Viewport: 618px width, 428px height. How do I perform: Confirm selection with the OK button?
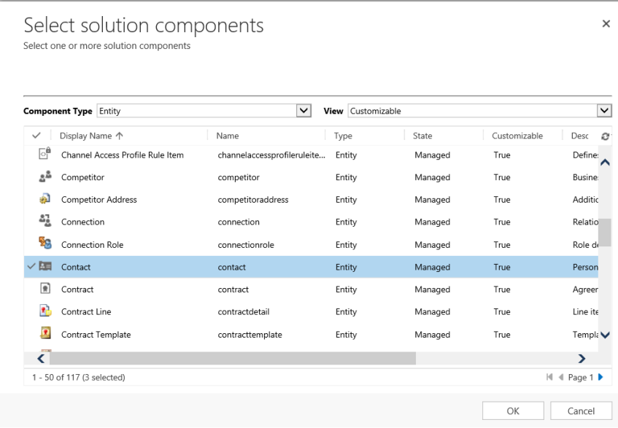512,411
